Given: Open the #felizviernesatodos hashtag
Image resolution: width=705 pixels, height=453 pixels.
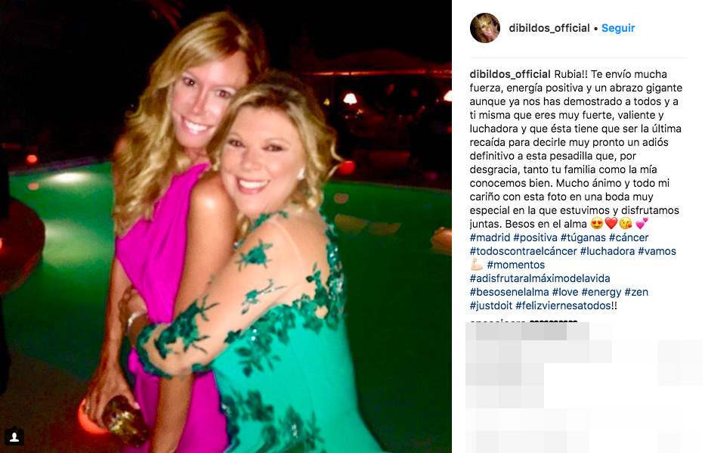Looking at the screenshot, I should [564, 306].
